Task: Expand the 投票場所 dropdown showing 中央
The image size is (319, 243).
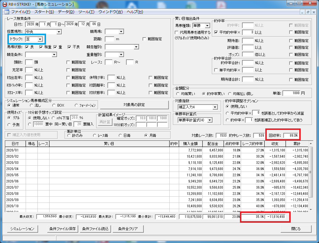Action: 59,32
